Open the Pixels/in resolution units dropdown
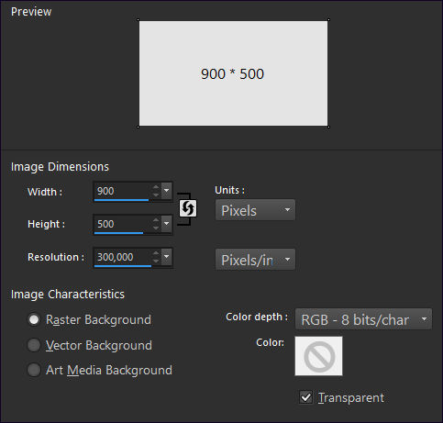This screenshot has height=423, width=443. [x=255, y=260]
